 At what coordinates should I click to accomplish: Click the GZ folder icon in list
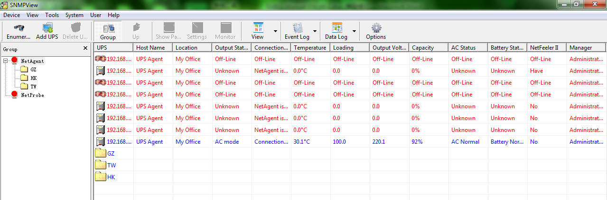pos(100,153)
